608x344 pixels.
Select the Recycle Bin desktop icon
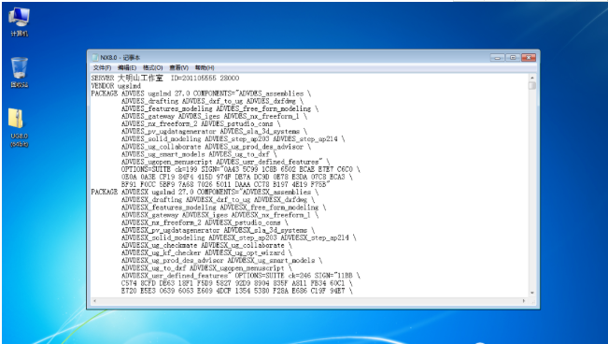[x=19, y=72]
